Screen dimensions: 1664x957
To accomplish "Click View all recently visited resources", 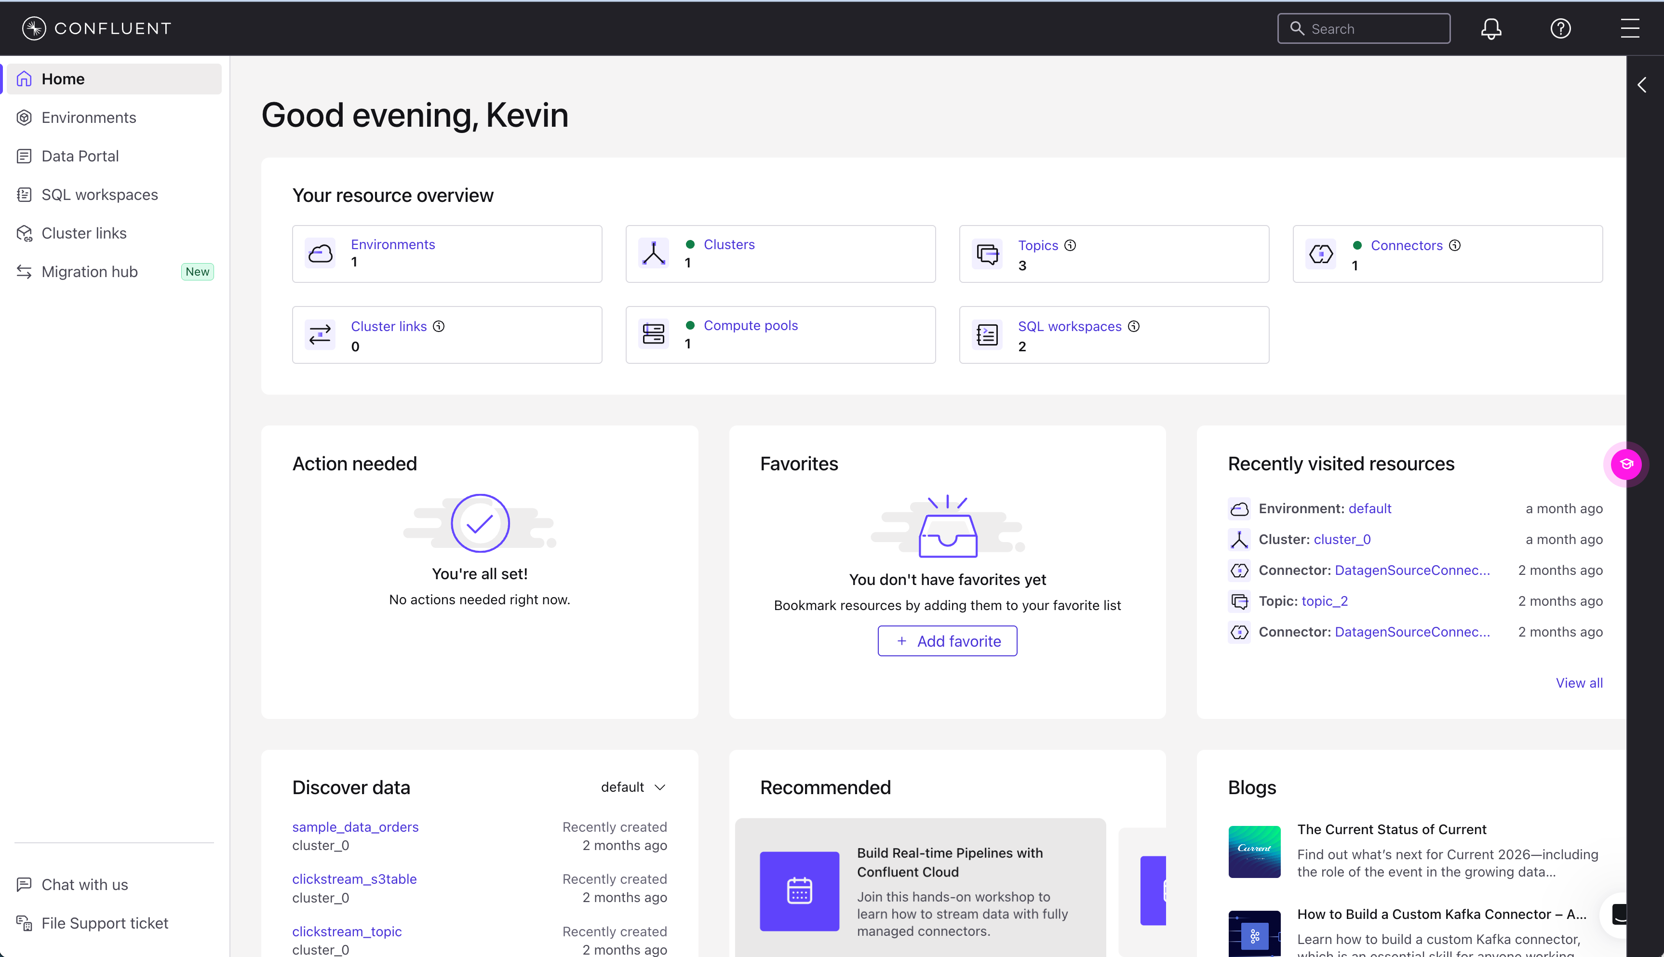I will click(1579, 683).
